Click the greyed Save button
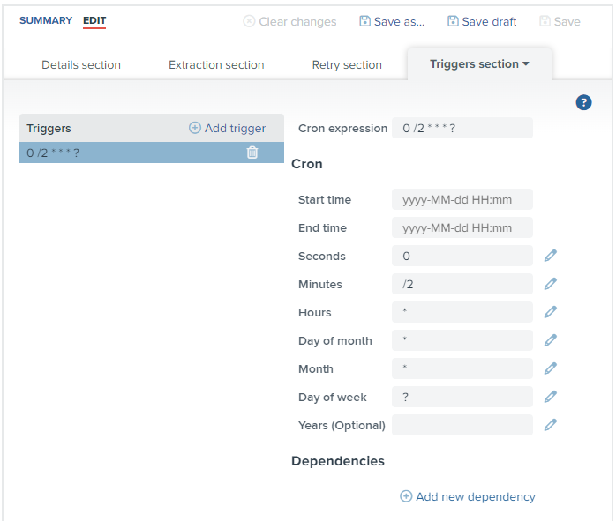616x521 pixels. pyautogui.click(x=560, y=21)
